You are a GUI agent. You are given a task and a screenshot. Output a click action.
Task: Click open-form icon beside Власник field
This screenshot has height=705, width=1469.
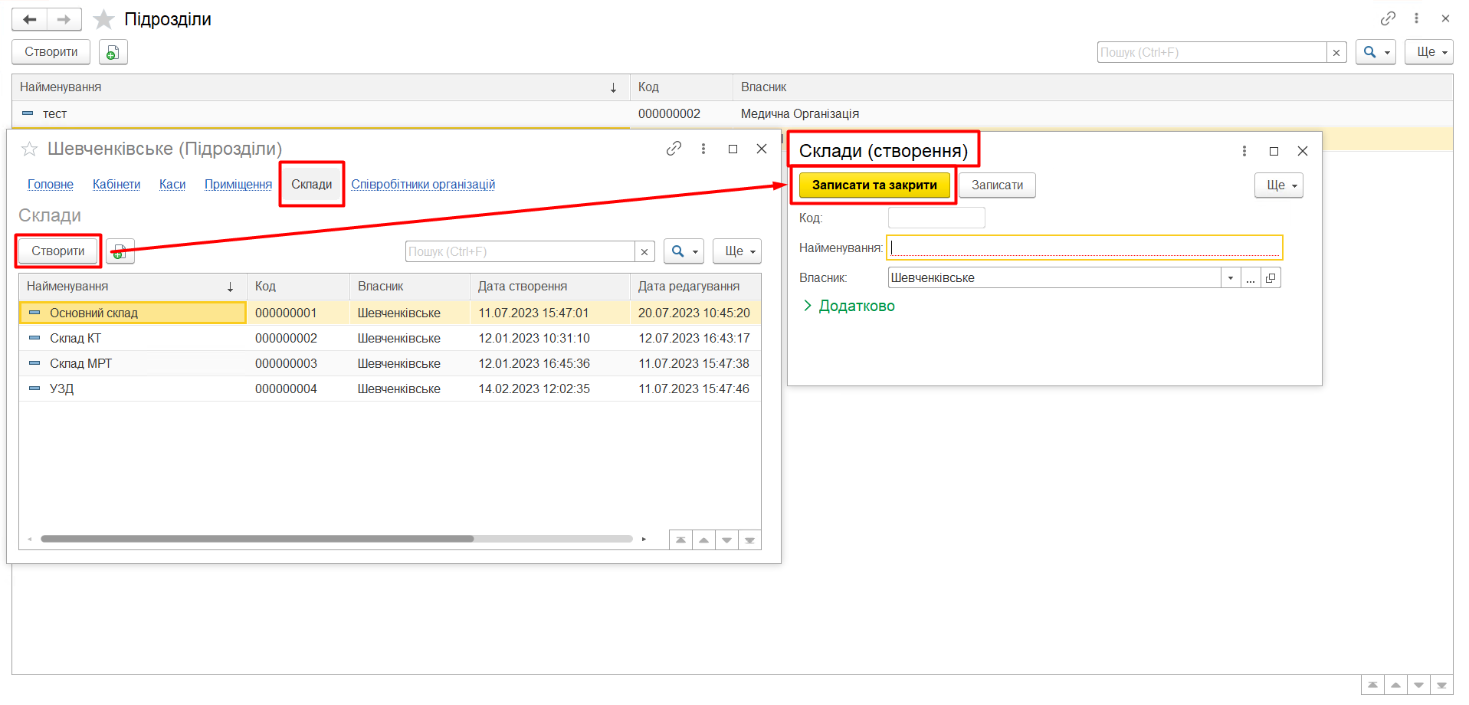[1271, 278]
